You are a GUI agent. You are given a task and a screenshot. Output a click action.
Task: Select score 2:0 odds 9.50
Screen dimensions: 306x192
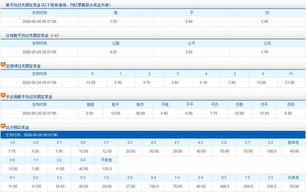[35, 151]
